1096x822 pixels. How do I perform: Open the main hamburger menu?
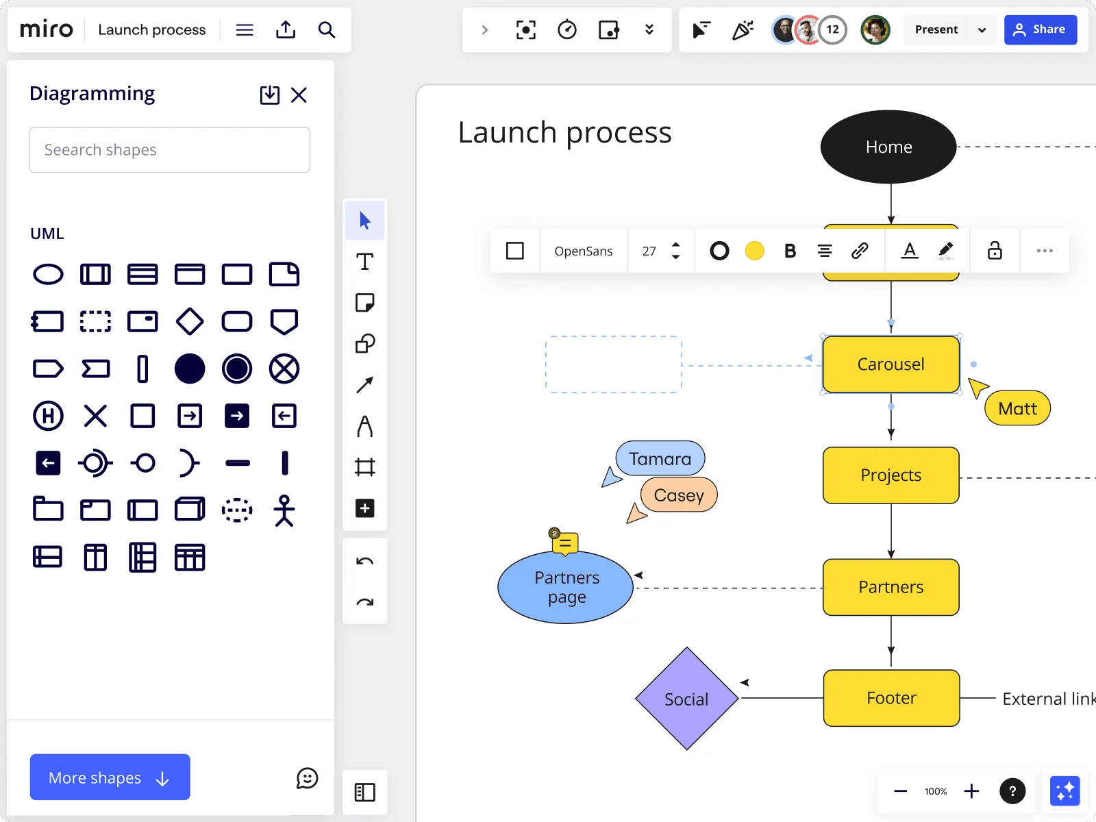coord(245,30)
